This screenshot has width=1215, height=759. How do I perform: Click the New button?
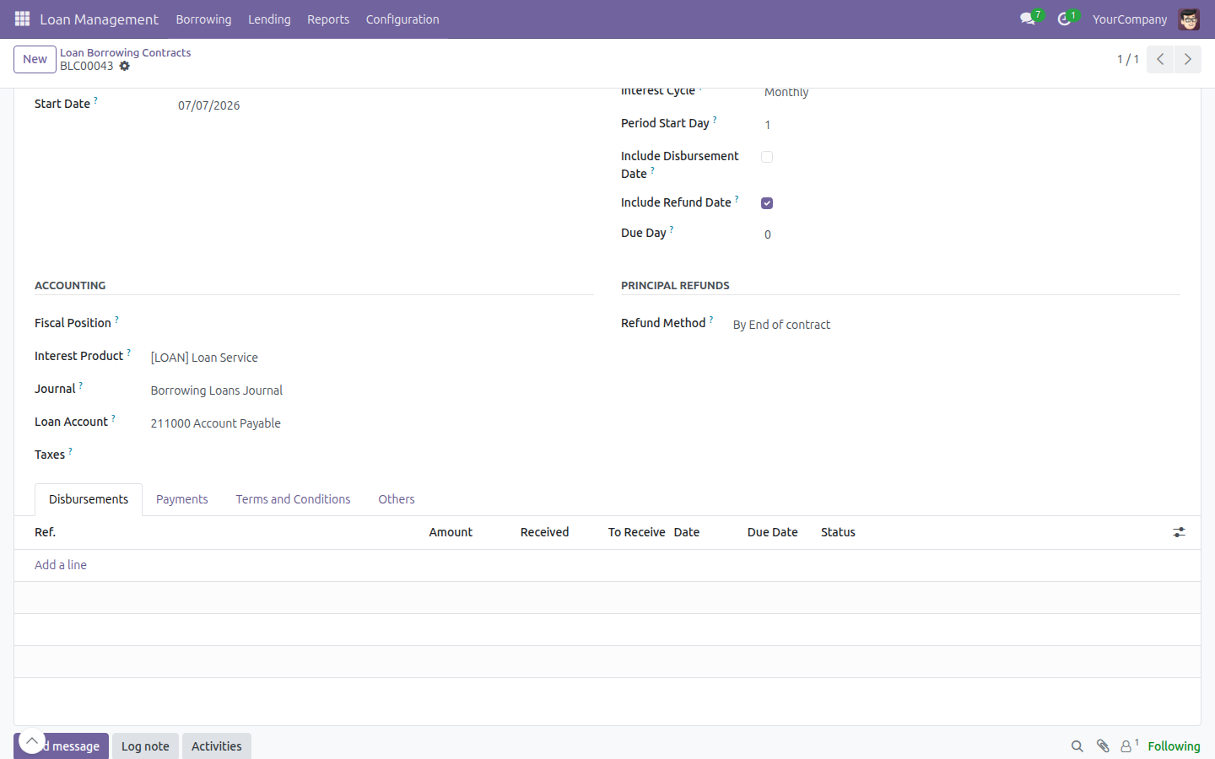(35, 59)
